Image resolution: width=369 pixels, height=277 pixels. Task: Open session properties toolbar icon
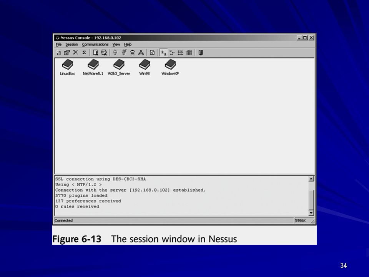[x=67, y=53]
